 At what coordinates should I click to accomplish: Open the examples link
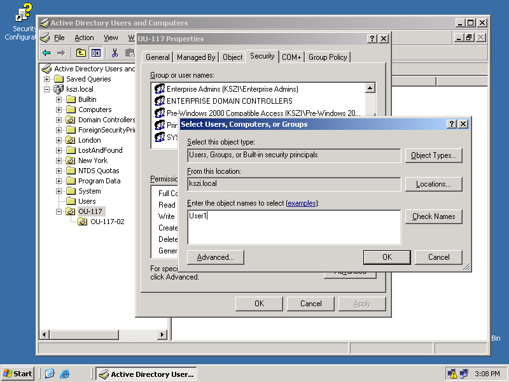coord(302,203)
